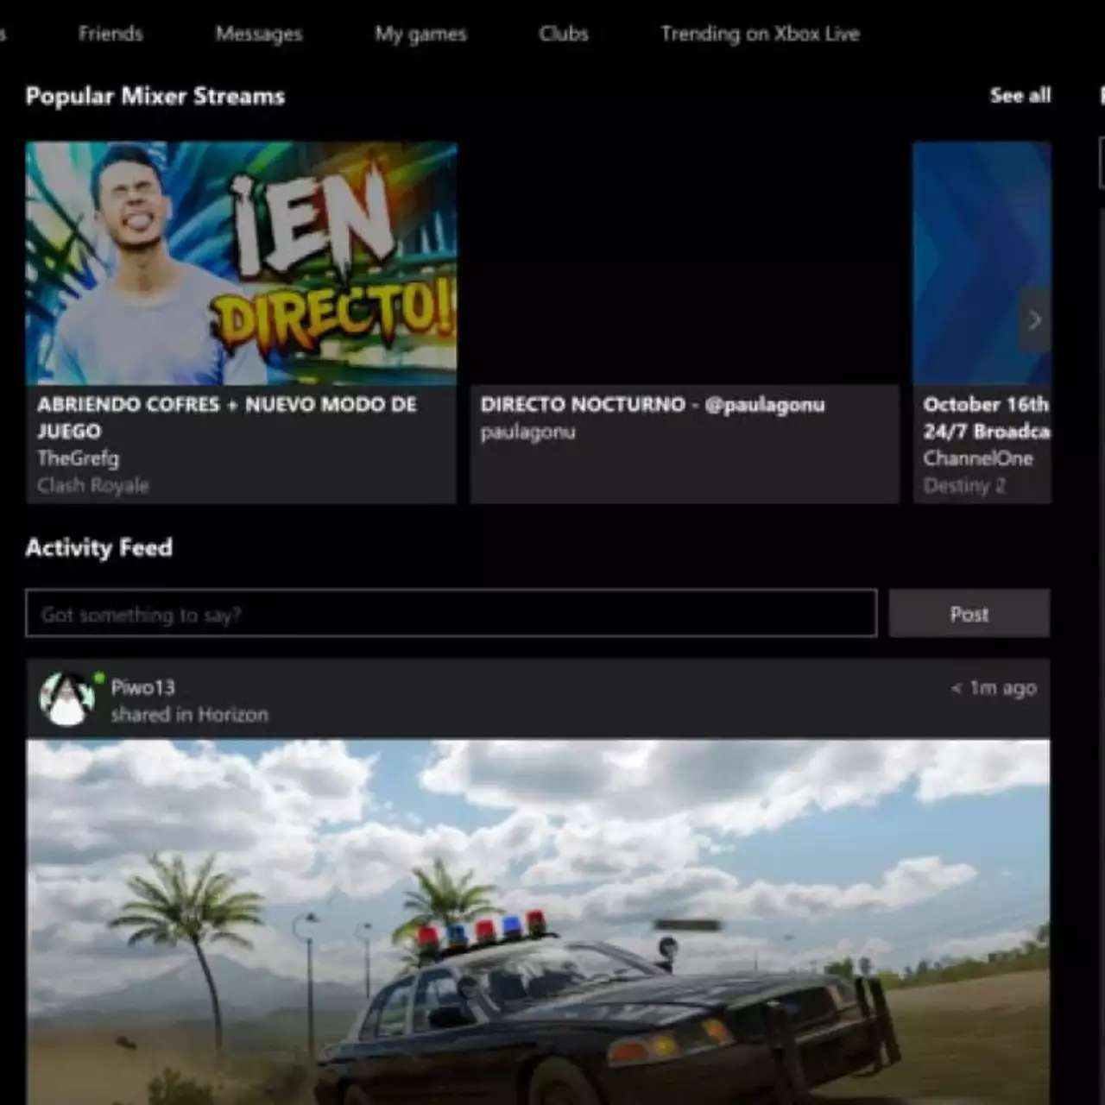This screenshot has width=1105, height=1105.
Task: Click the Post button
Action: pos(969,614)
